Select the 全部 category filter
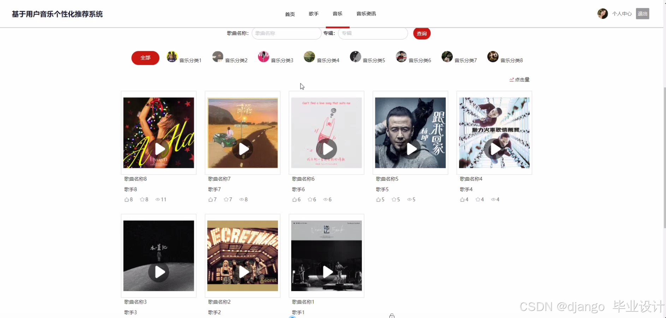The width and height of the screenshot is (666, 318). 145,58
